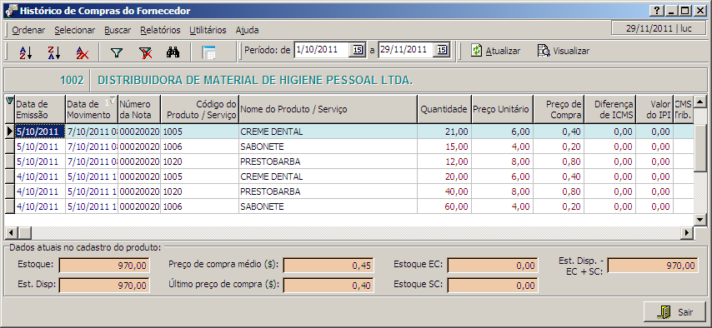The image size is (712, 328).
Task: Sort ascending with A-Z icon
Action: 25,52
